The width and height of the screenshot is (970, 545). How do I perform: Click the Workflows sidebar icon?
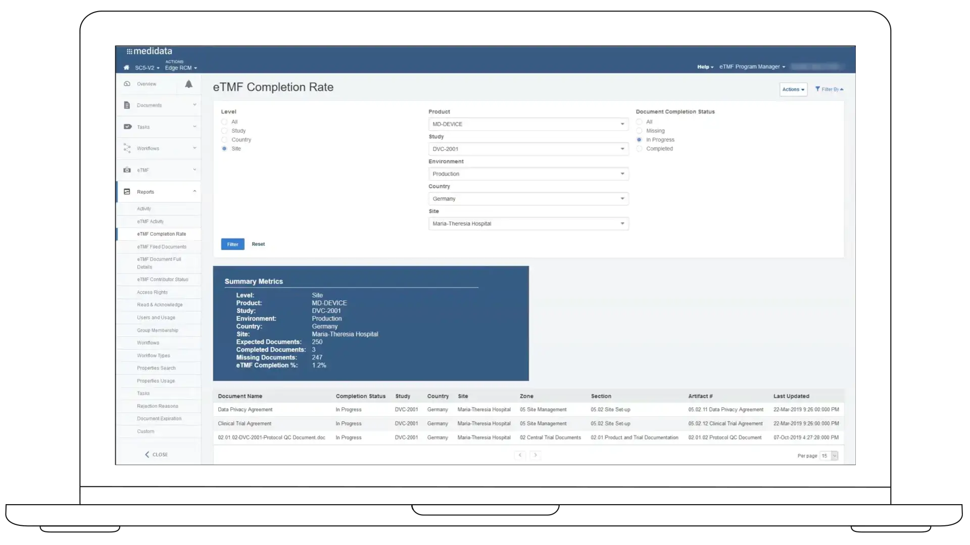[x=127, y=148]
